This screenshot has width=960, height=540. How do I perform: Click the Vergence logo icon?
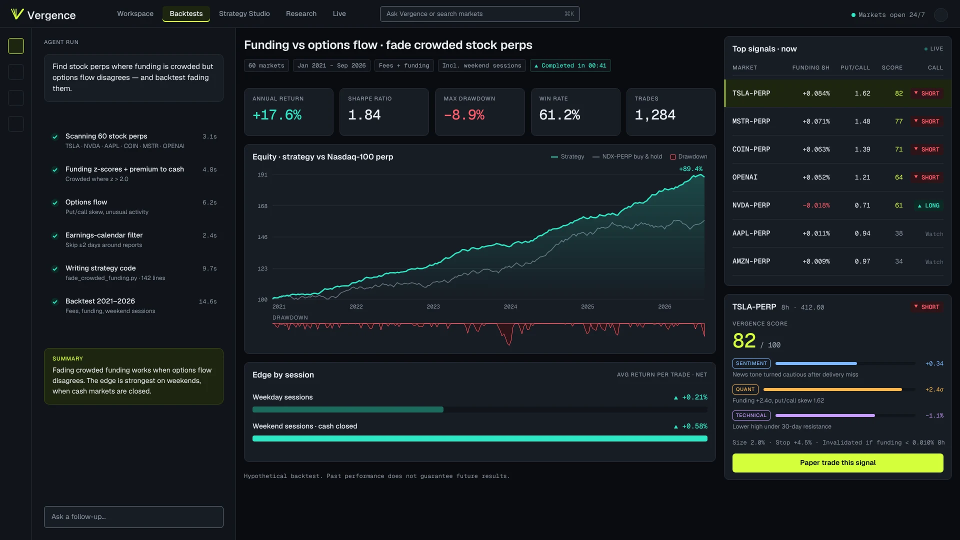(17, 14)
